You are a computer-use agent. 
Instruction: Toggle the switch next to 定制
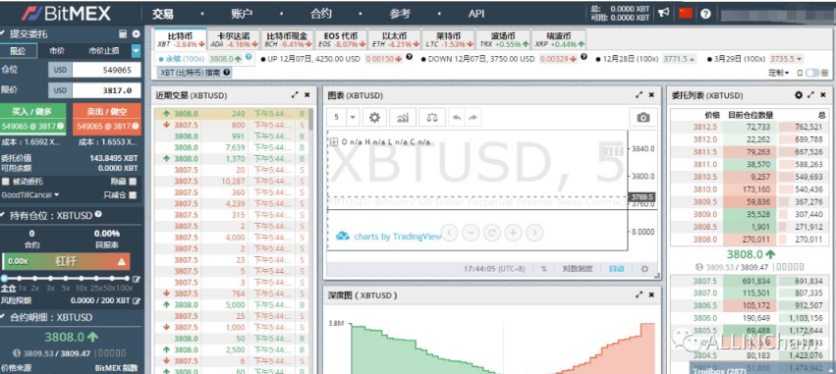click(812, 73)
